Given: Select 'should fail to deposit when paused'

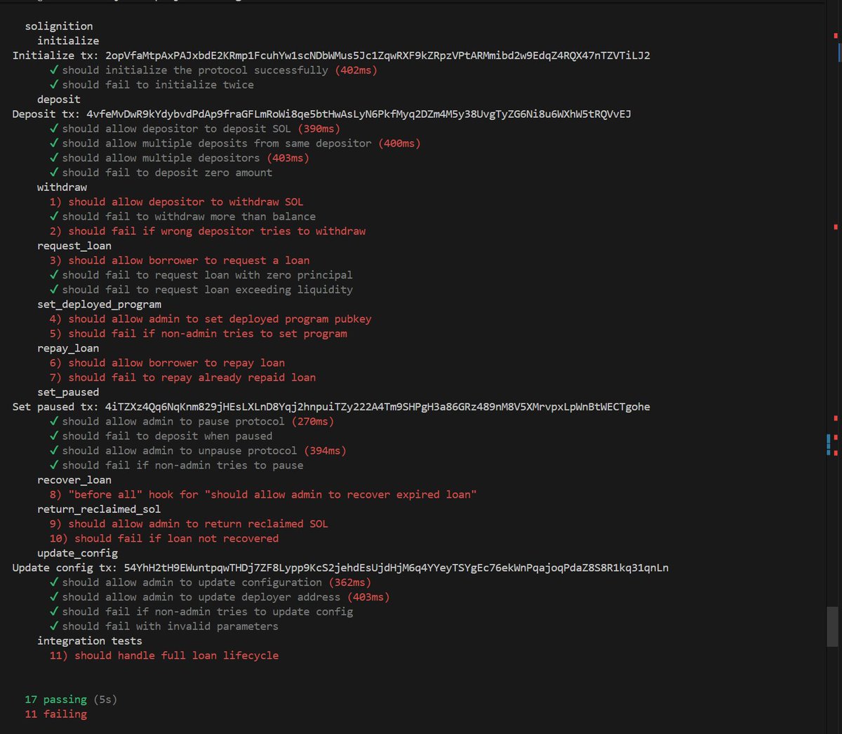Looking at the screenshot, I should (x=161, y=436).
